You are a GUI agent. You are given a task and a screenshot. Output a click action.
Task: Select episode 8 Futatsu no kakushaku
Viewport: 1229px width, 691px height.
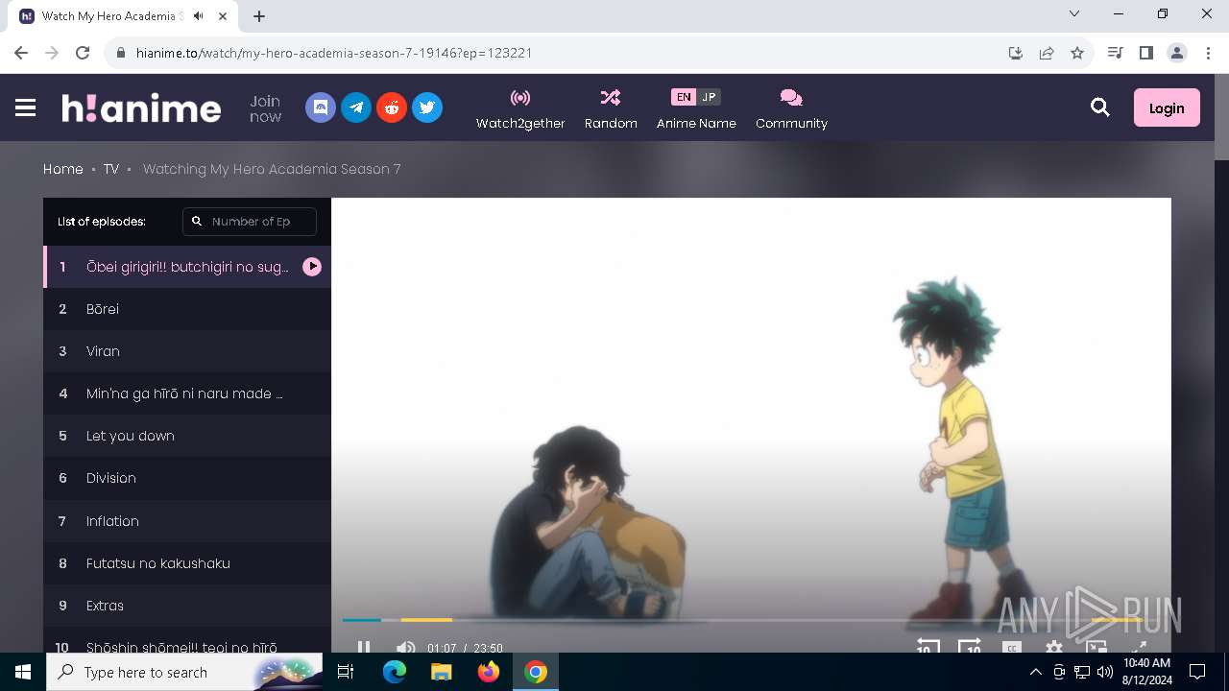187,563
